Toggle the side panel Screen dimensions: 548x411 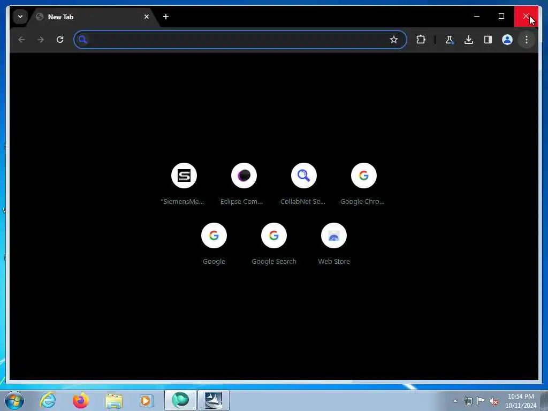(488, 40)
